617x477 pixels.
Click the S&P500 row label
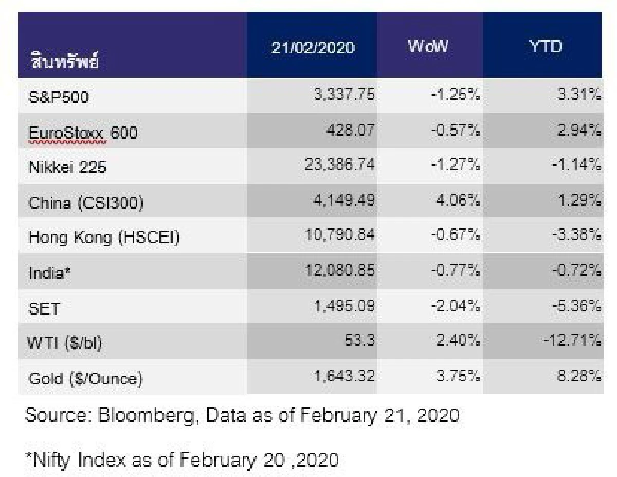[x=58, y=98]
